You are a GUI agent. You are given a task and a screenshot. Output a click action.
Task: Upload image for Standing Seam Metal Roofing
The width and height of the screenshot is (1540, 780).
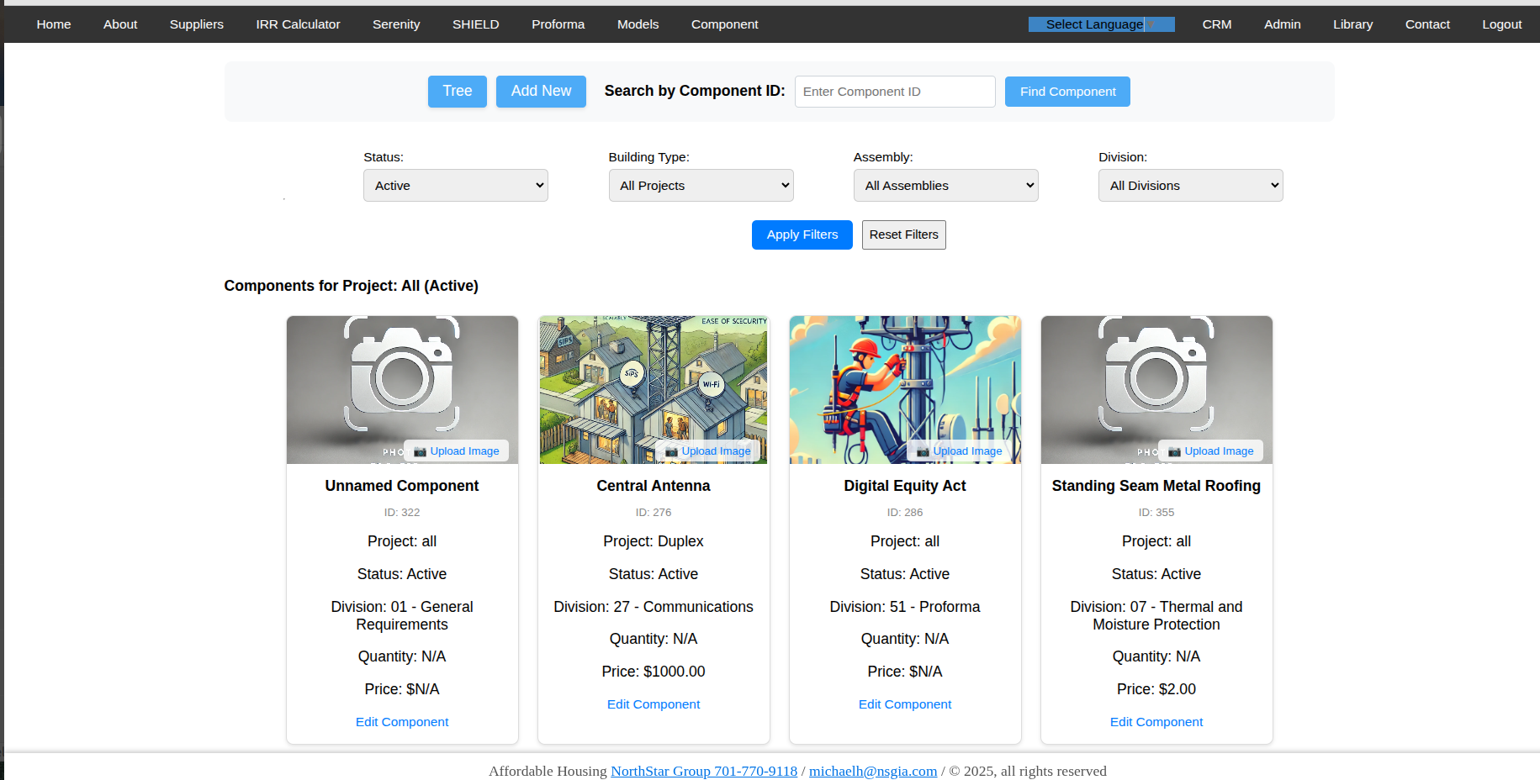pyautogui.click(x=1211, y=451)
